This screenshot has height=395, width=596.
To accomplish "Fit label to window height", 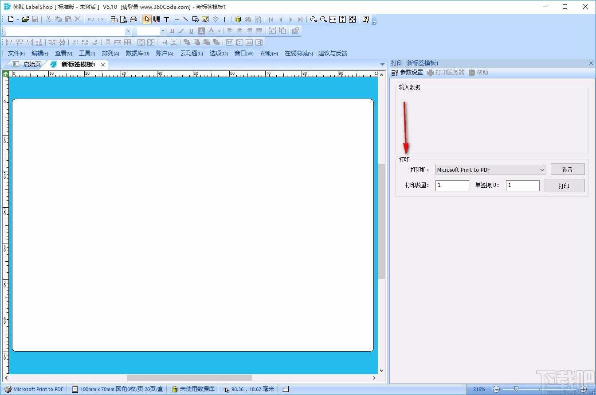I will point(342,19).
